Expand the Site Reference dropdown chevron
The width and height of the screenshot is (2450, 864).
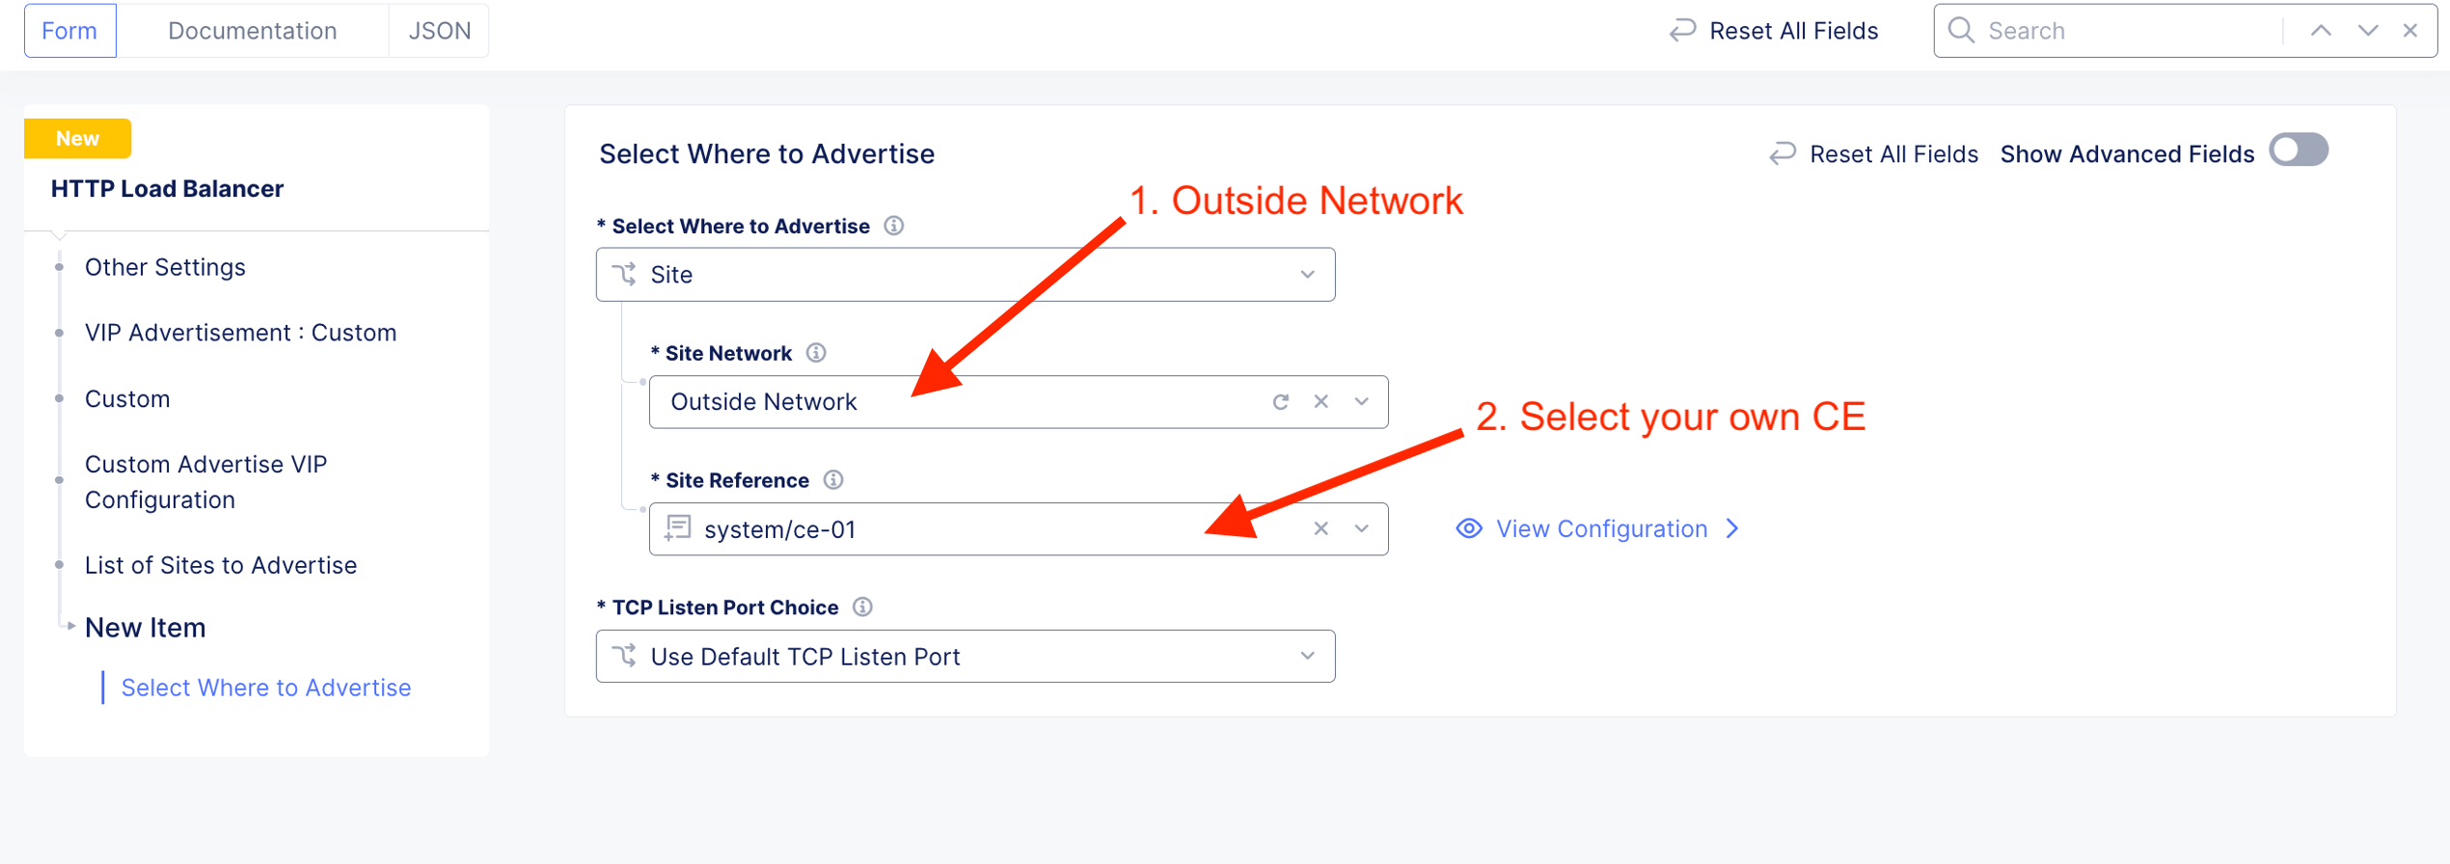[1362, 529]
